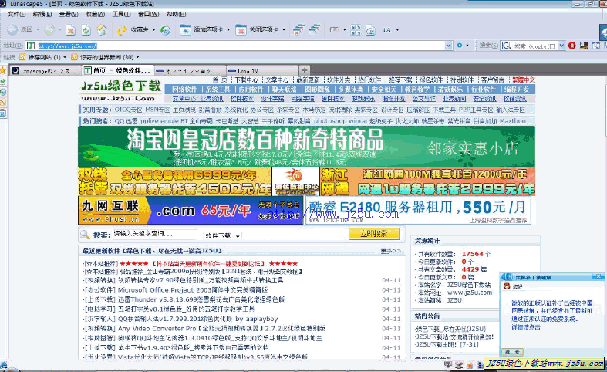This screenshot has width=607, height=372.
Task: Click the fullscreen expand arrows icon
Action: [x=356, y=30]
